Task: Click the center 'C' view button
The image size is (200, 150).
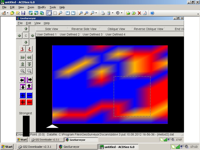Action: 26,36
